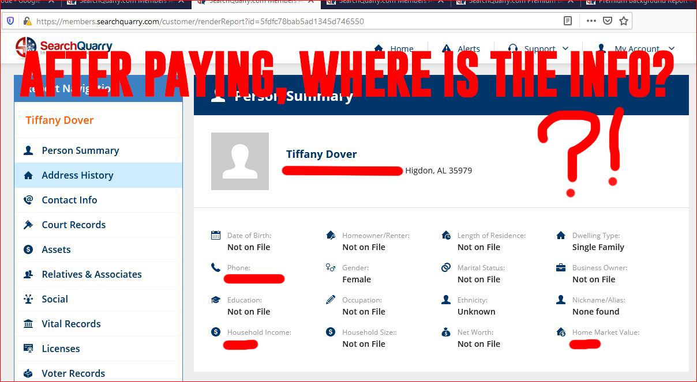This screenshot has height=382, width=697.
Task: Click the address text "Higdon, AL 35979"
Action: [439, 171]
